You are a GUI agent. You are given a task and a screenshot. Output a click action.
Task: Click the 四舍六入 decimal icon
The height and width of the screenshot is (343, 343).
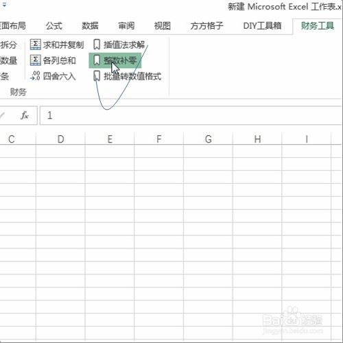pyautogui.click(x=36, y=76)
